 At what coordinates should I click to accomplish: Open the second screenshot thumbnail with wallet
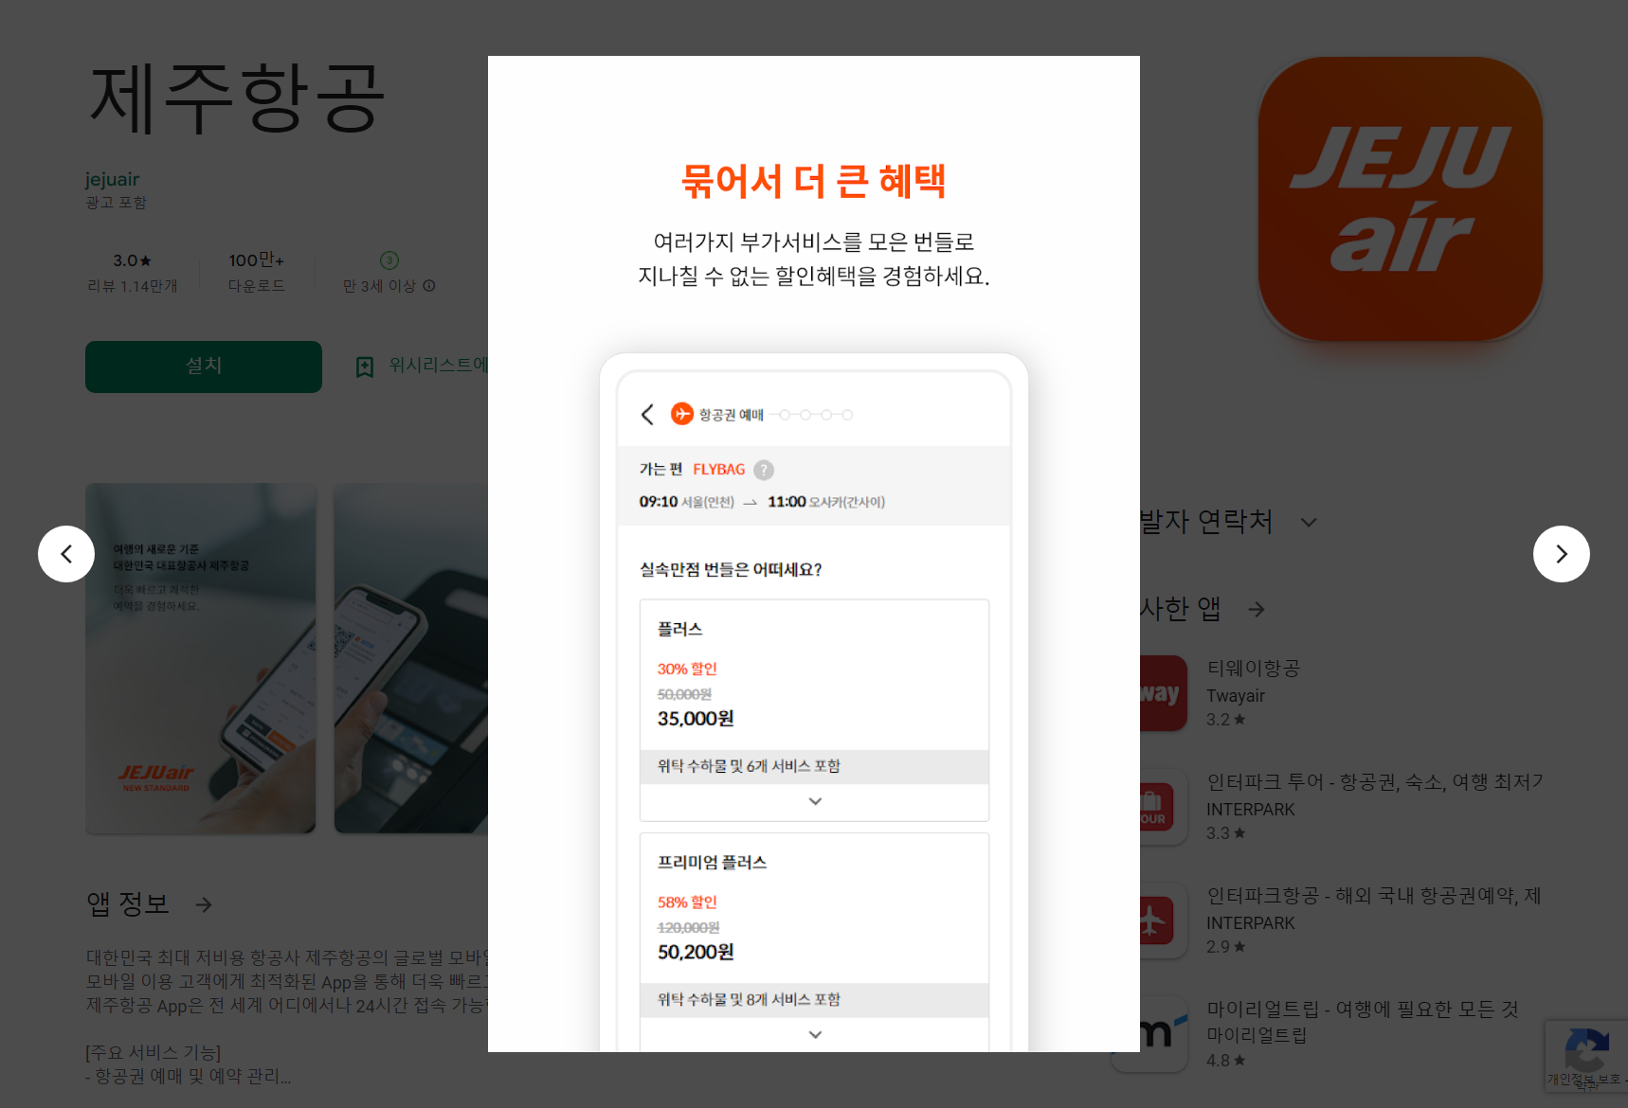tap(410, 658)
